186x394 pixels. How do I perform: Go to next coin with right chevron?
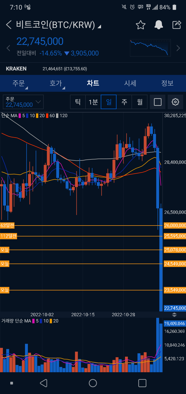178,48
